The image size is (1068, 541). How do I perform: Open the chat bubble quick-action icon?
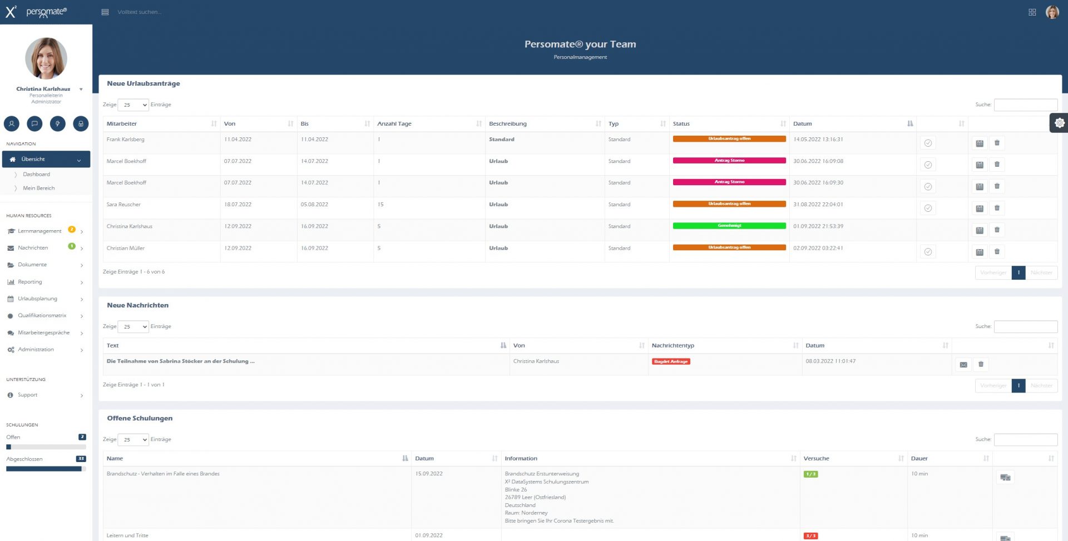click(x=34, y=123)
